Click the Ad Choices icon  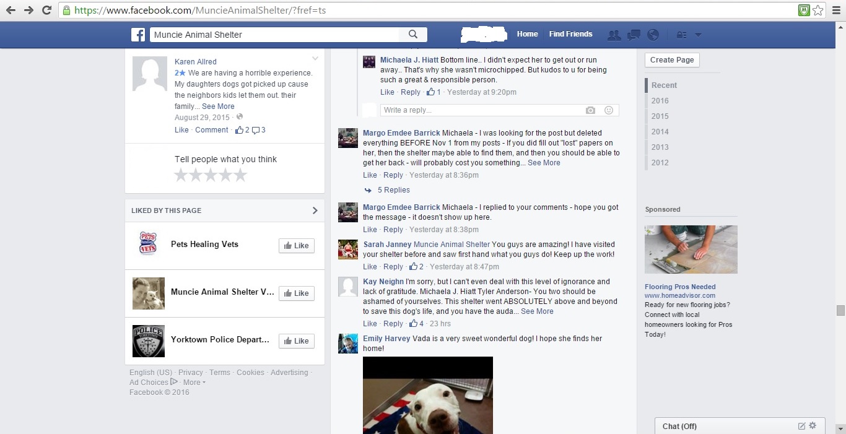(174, 382)
